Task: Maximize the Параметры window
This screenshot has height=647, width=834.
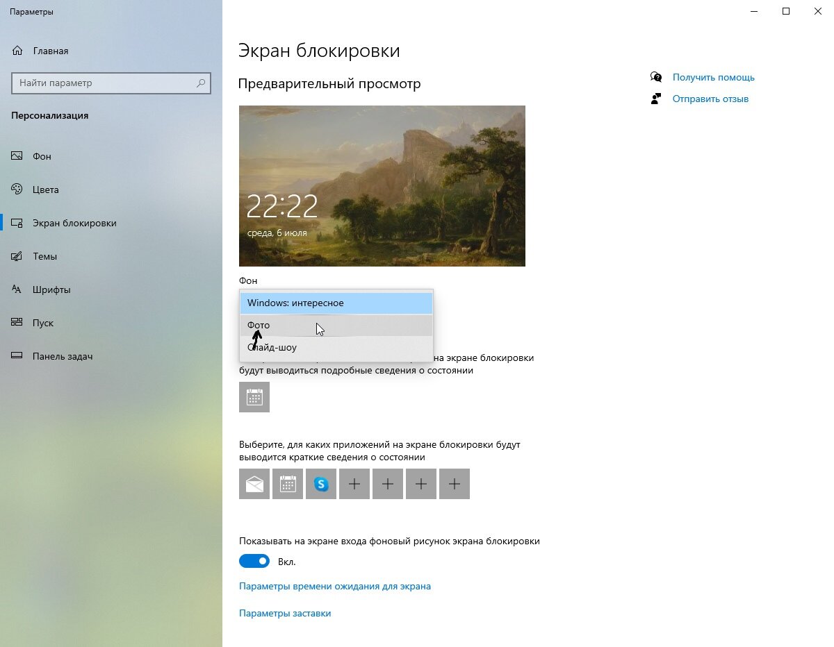Action: (786, 11)
